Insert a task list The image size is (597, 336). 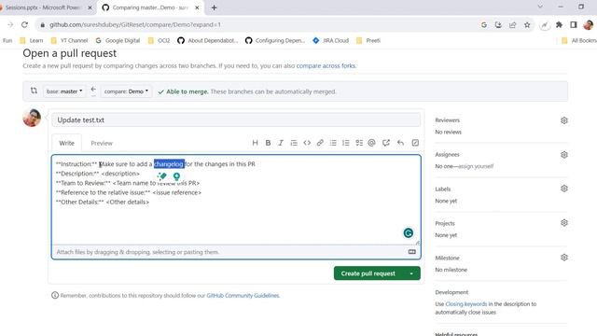click(359, 143)
